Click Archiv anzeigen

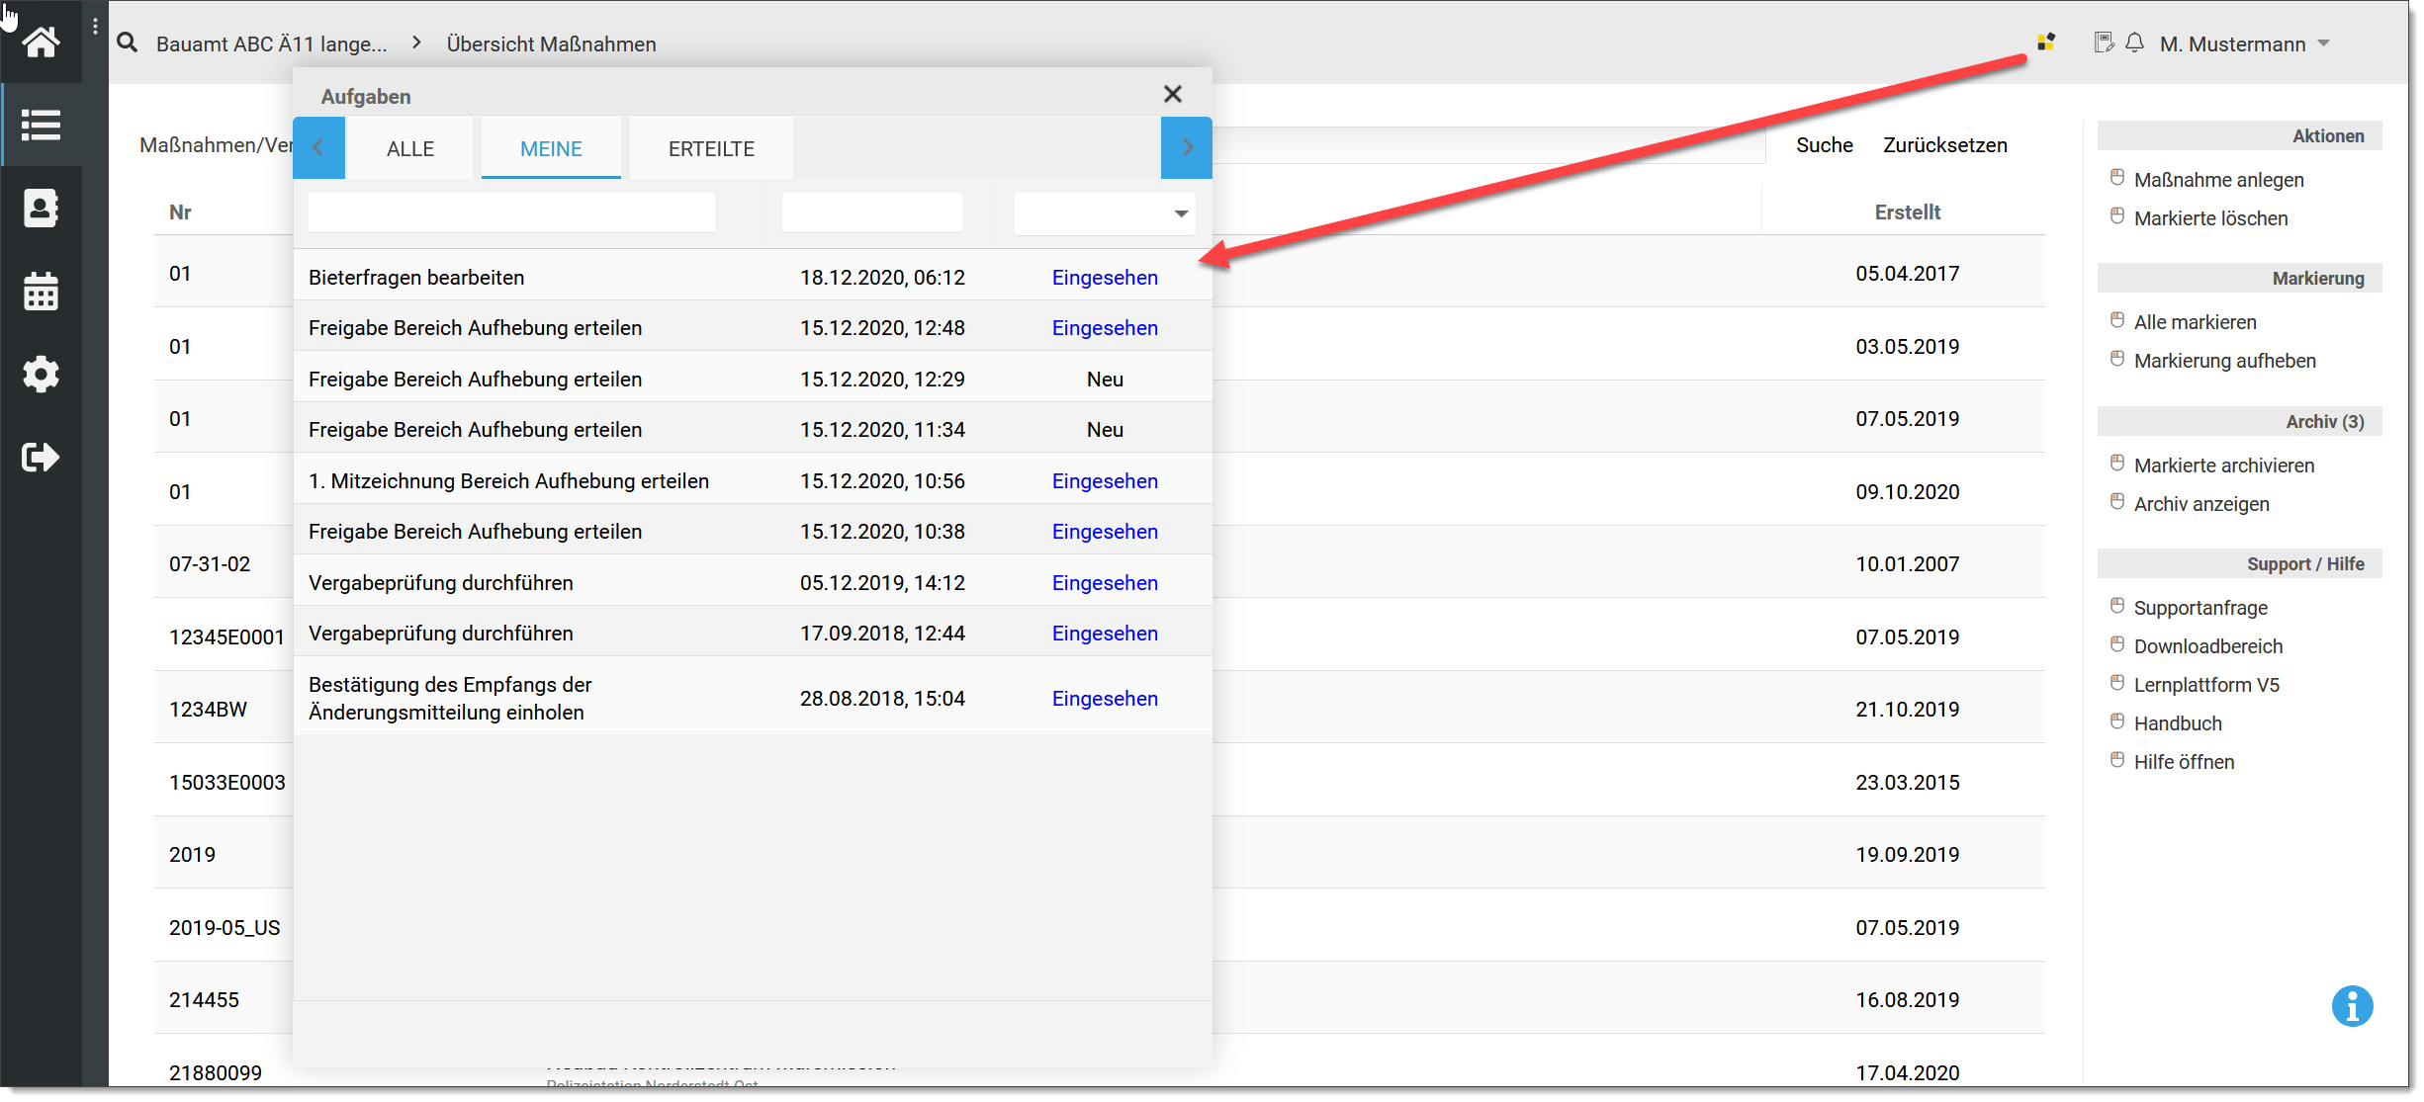(2200, 504)
